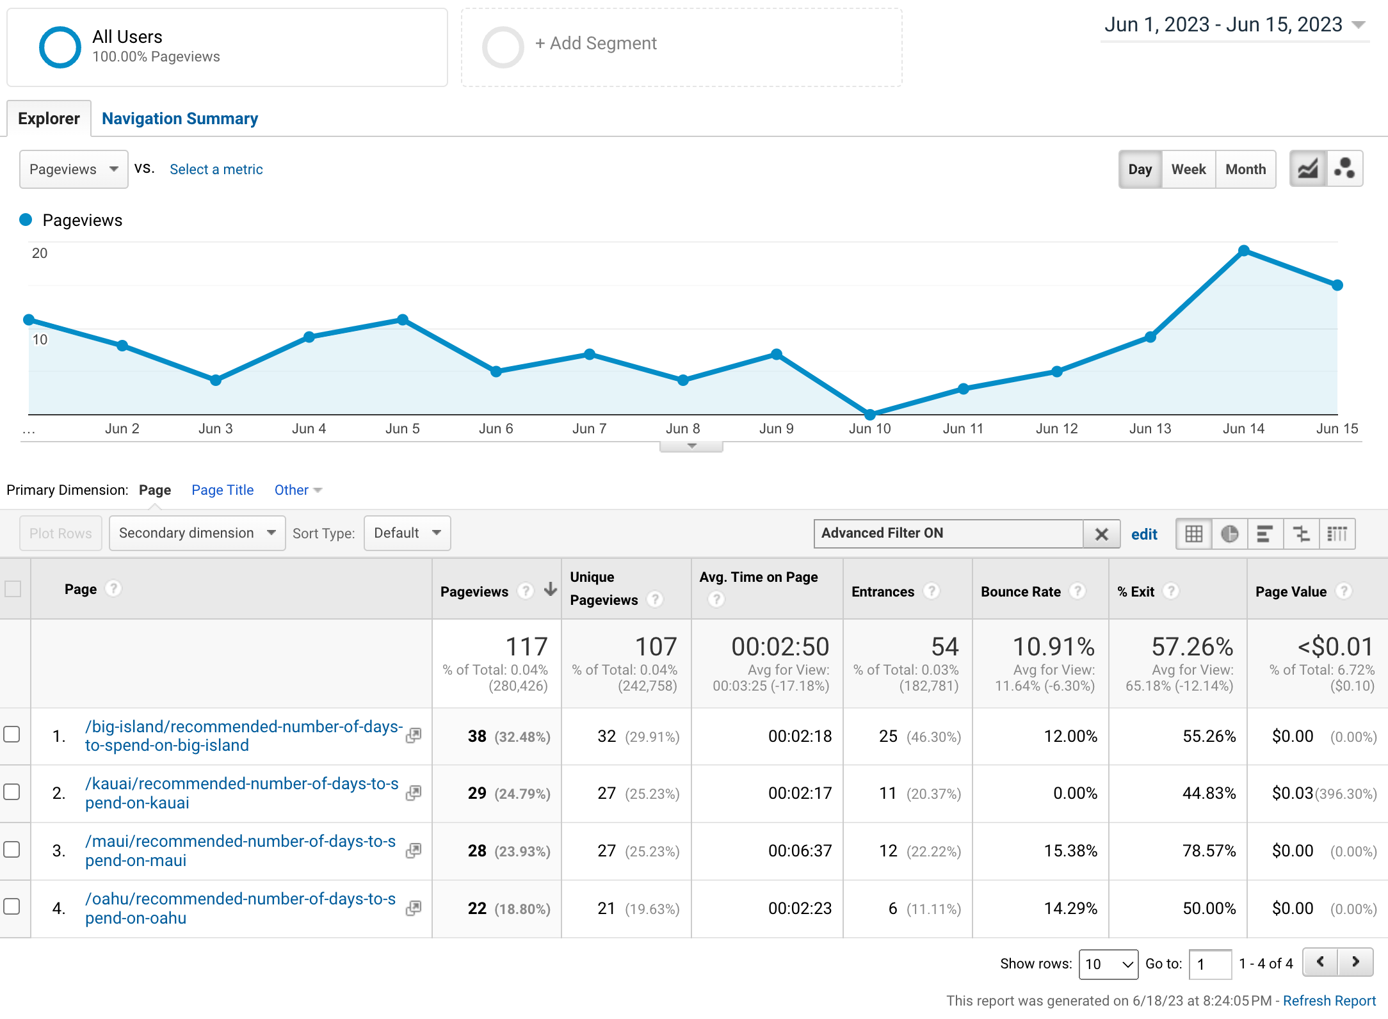This screenshot has width=1388, height=1019.
Task: Check the big-island page row checkbox
Action: coord(12,735)
